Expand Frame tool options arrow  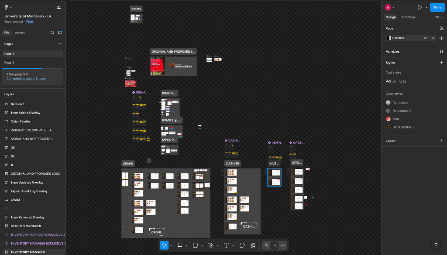(186, 245)
